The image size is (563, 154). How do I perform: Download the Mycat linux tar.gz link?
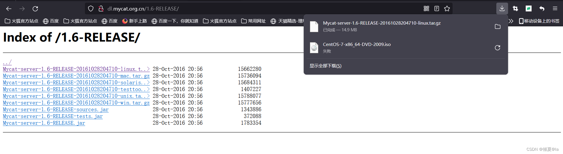76,69
